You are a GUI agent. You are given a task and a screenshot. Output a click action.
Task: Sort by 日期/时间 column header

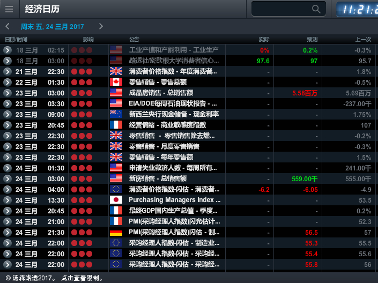click(16, 40)
